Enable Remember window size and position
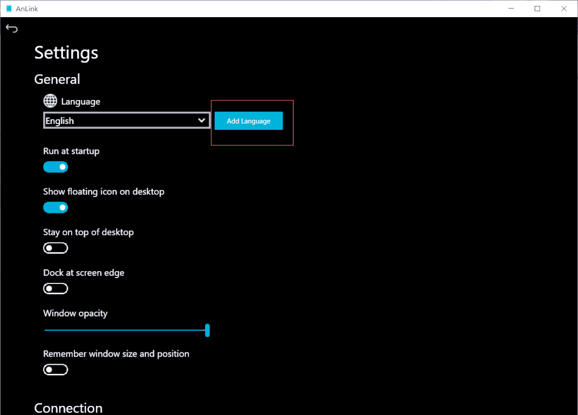Image resolution: width=578 pixels, height=415 pixels. point(56,370)
